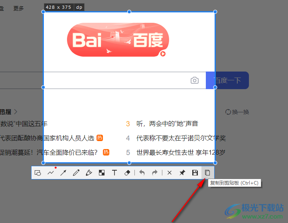Click top-center selection resize handle

pyautogui.click(x=129, y=12)
